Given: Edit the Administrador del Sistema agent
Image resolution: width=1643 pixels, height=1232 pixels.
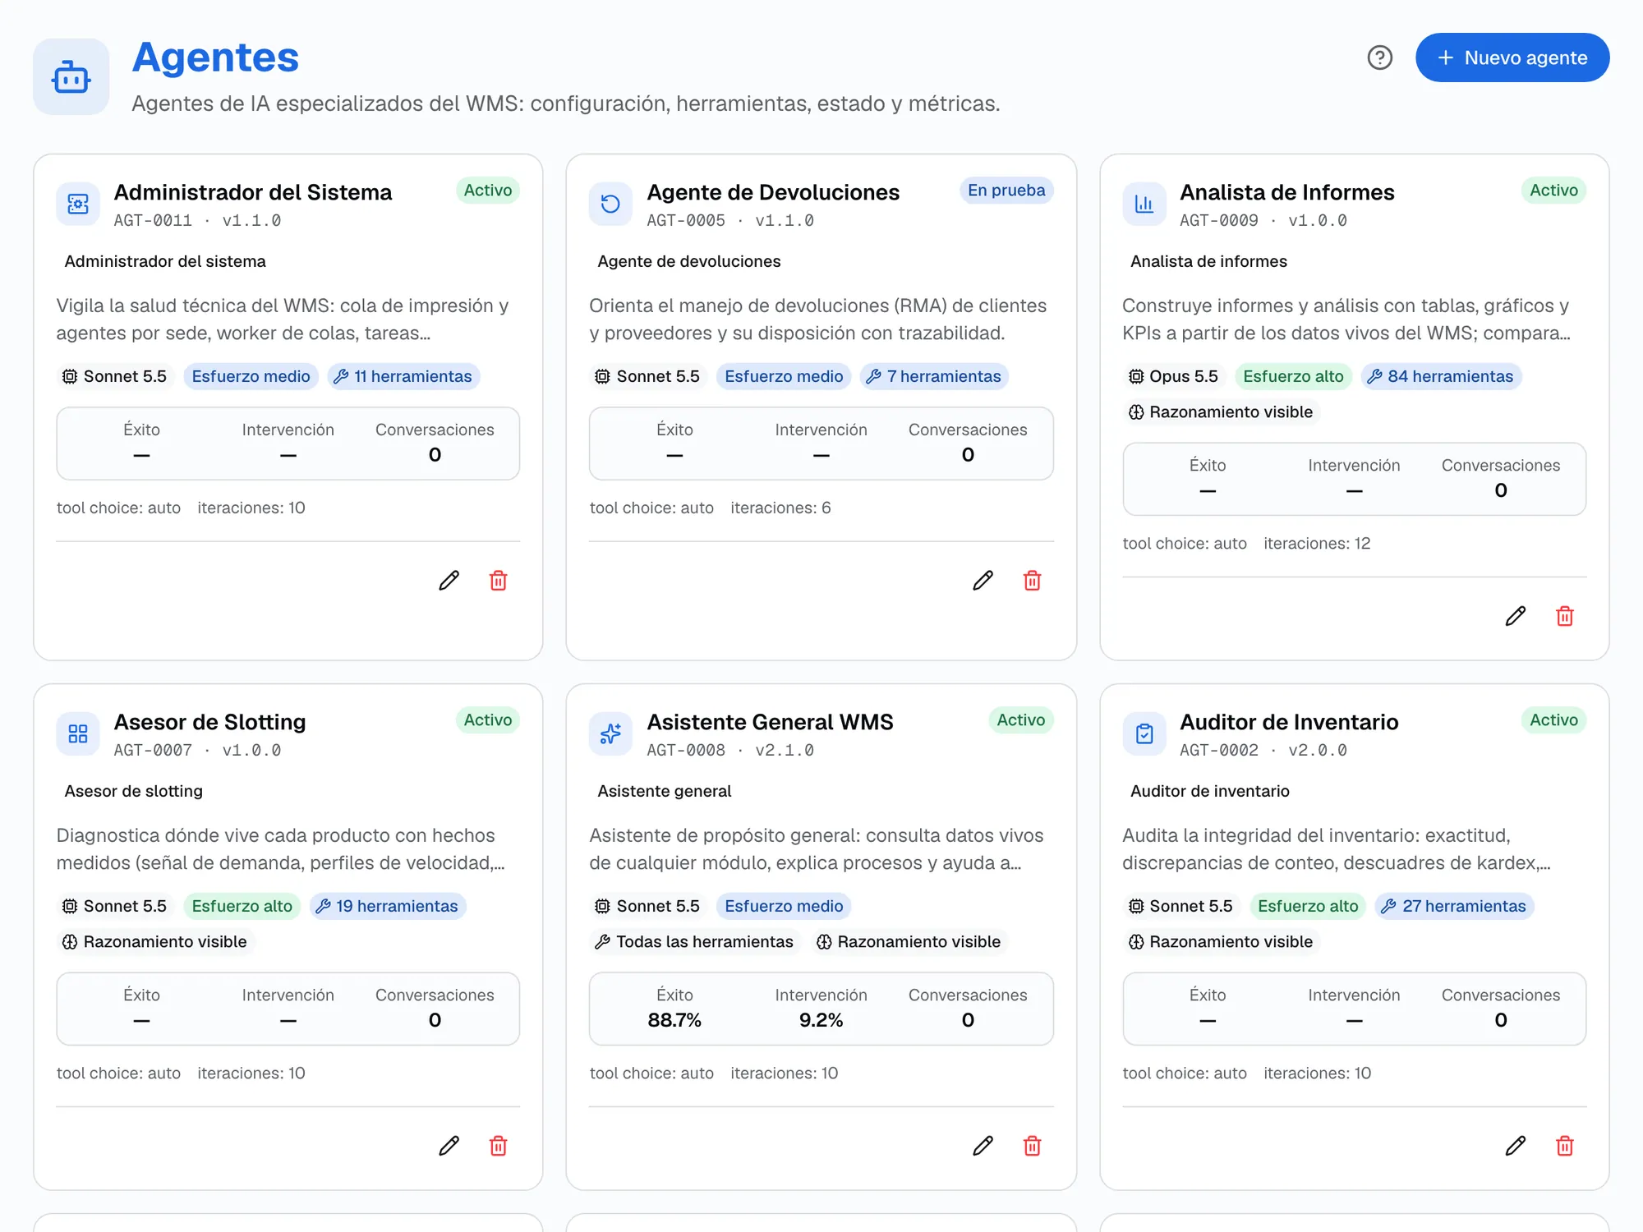Looking at the screenshot, I should pyautogui.click(x=449, y=581).
